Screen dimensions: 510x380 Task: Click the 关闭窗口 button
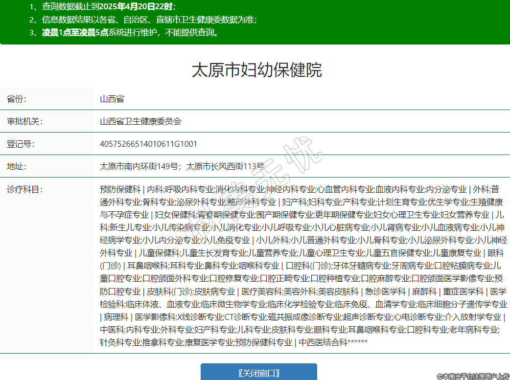pos(258,373)
